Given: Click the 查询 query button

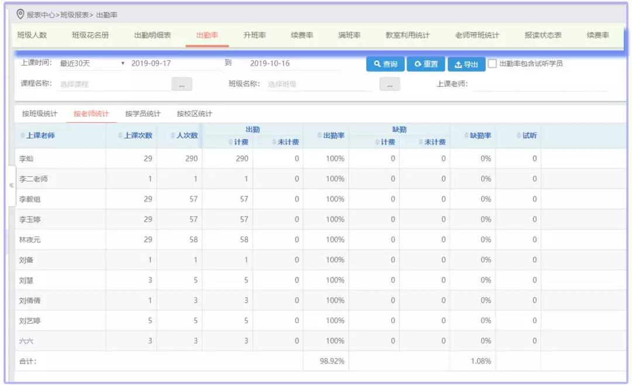Looking at the screenshot, I should [386, 64].
